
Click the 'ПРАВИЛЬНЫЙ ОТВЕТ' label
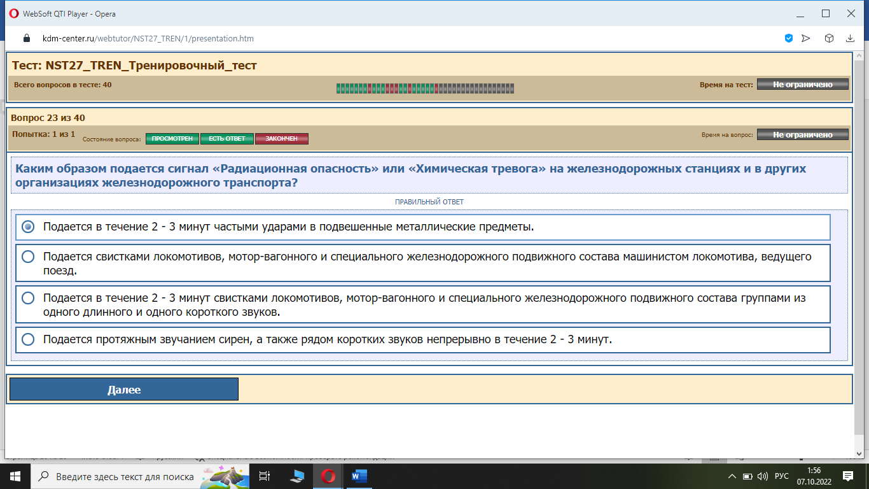(x=429, y=202)
